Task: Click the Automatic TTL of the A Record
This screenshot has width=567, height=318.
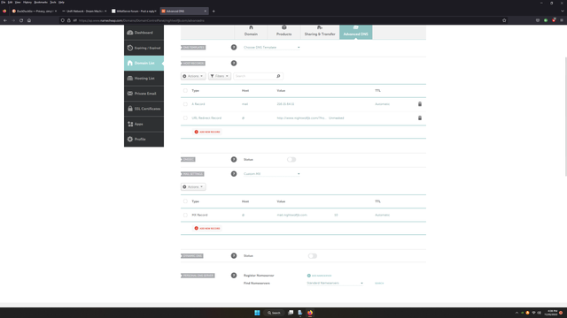Action: 382,104
